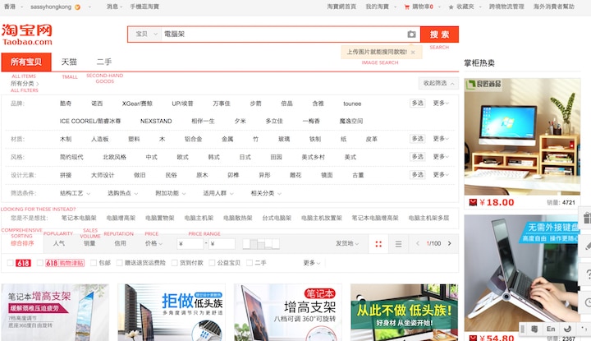Tick the 二手 second-hand checkbox
The image size is (591, 341).
(x=250, y=263)
